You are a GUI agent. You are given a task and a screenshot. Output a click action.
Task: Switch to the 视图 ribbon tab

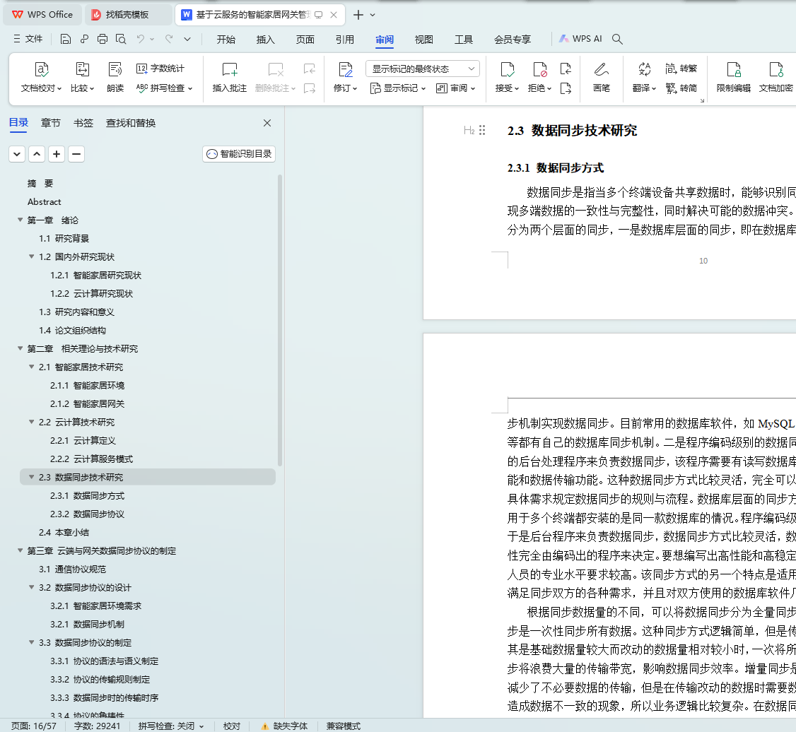pos(424,40)
